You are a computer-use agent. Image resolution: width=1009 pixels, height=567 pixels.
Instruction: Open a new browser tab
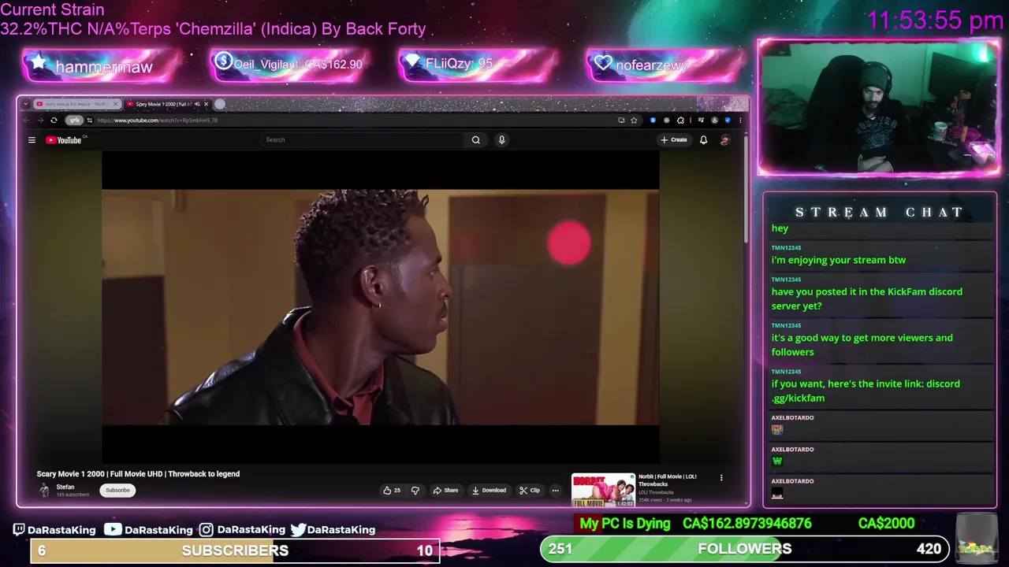coord(220,104)
